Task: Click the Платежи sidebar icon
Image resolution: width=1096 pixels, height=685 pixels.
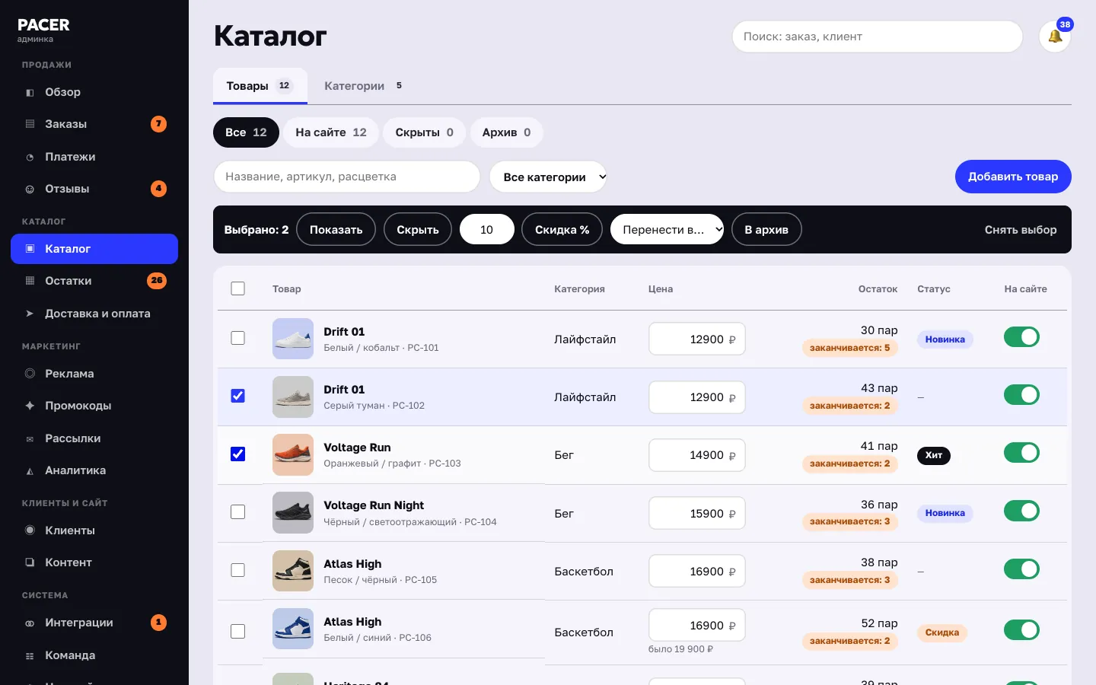Action: 30,157
